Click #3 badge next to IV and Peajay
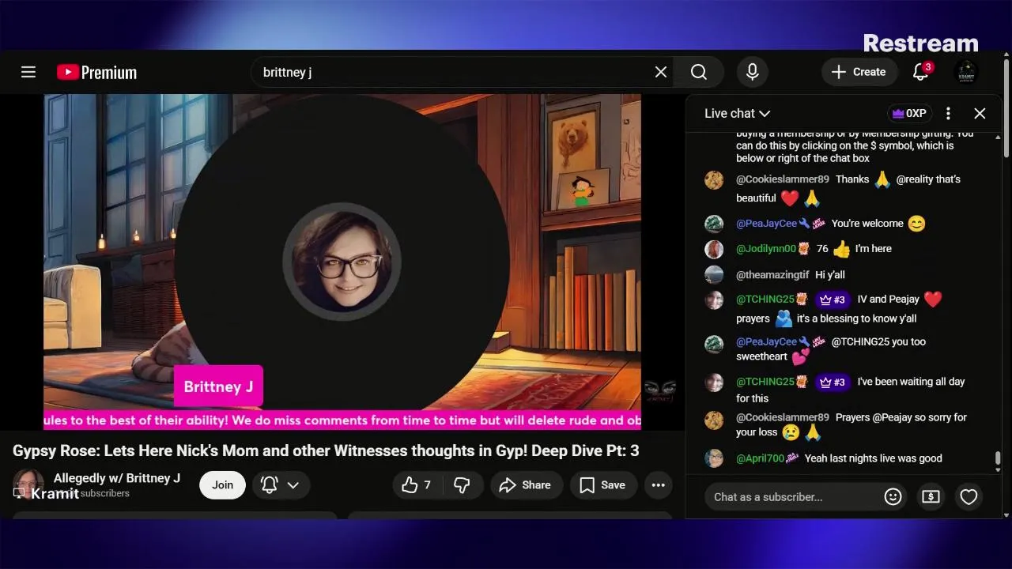Screen dimensions: 1012x569 pyautogui.click(x=833, y=300)
